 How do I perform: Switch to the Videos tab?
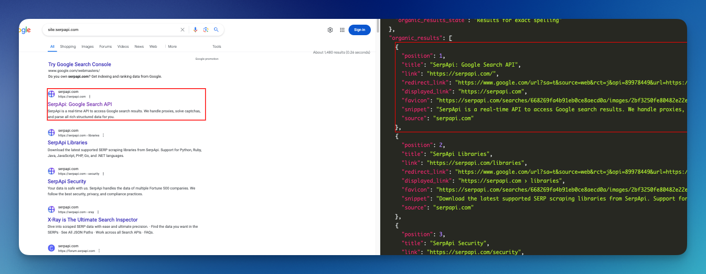pyautogui.click(x=123, y=46)
